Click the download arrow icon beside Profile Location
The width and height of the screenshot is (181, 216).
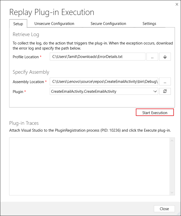point(165,57)
